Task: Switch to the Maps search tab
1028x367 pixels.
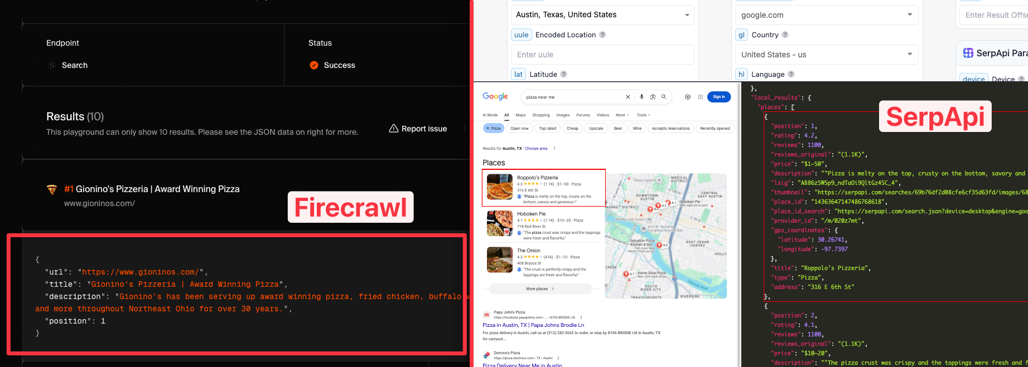Action: click(520, 115)
